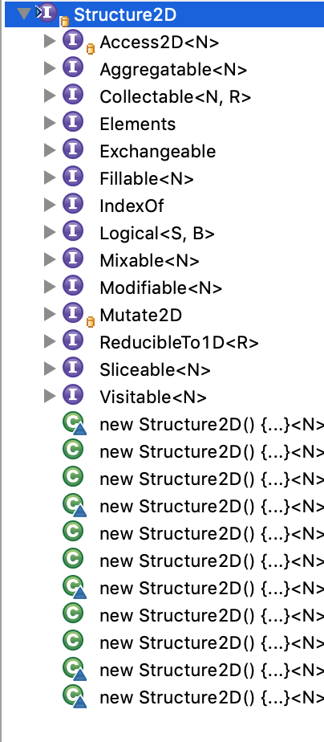Screen dimensions: 324x742
Task: Click the interface icon beside Mutate2D
Action: 73,313
